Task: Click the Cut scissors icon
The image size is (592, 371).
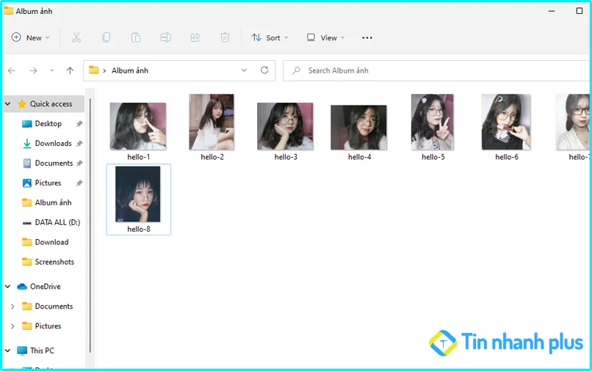Action: (x=76, y=37)
